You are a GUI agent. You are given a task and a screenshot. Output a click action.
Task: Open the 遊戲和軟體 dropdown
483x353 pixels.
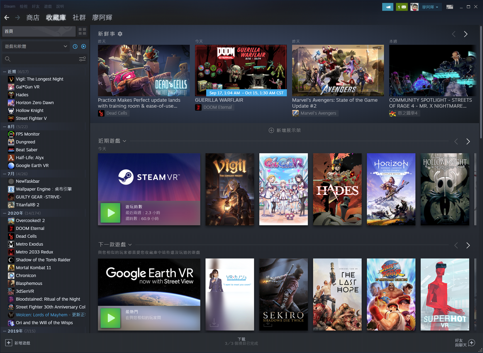[x=65, y=46]
